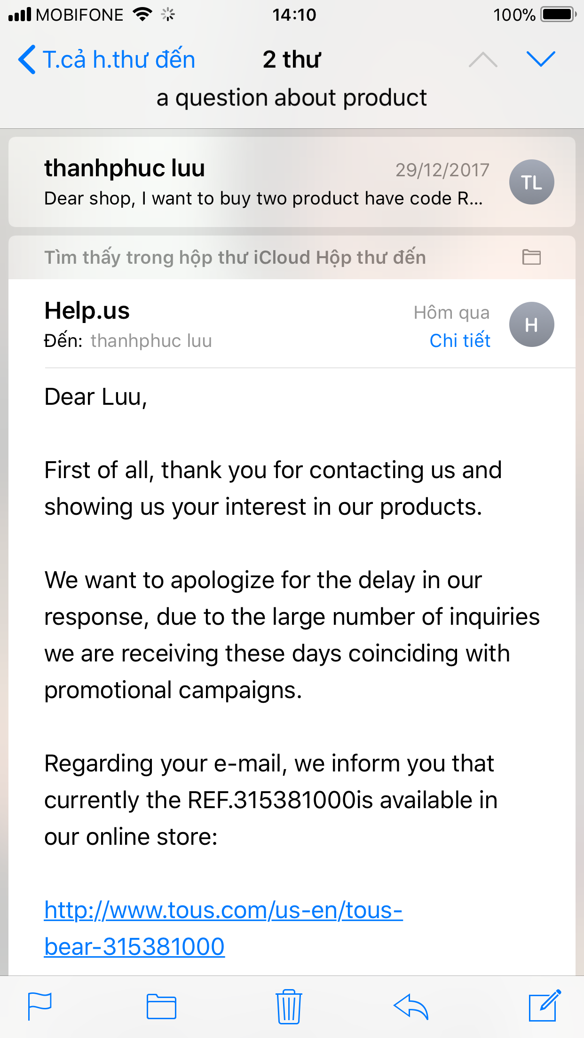584x1038 pixels.
Task: Tap the iCloud mailbox folder icon
Action: click(x=531, y=257)
